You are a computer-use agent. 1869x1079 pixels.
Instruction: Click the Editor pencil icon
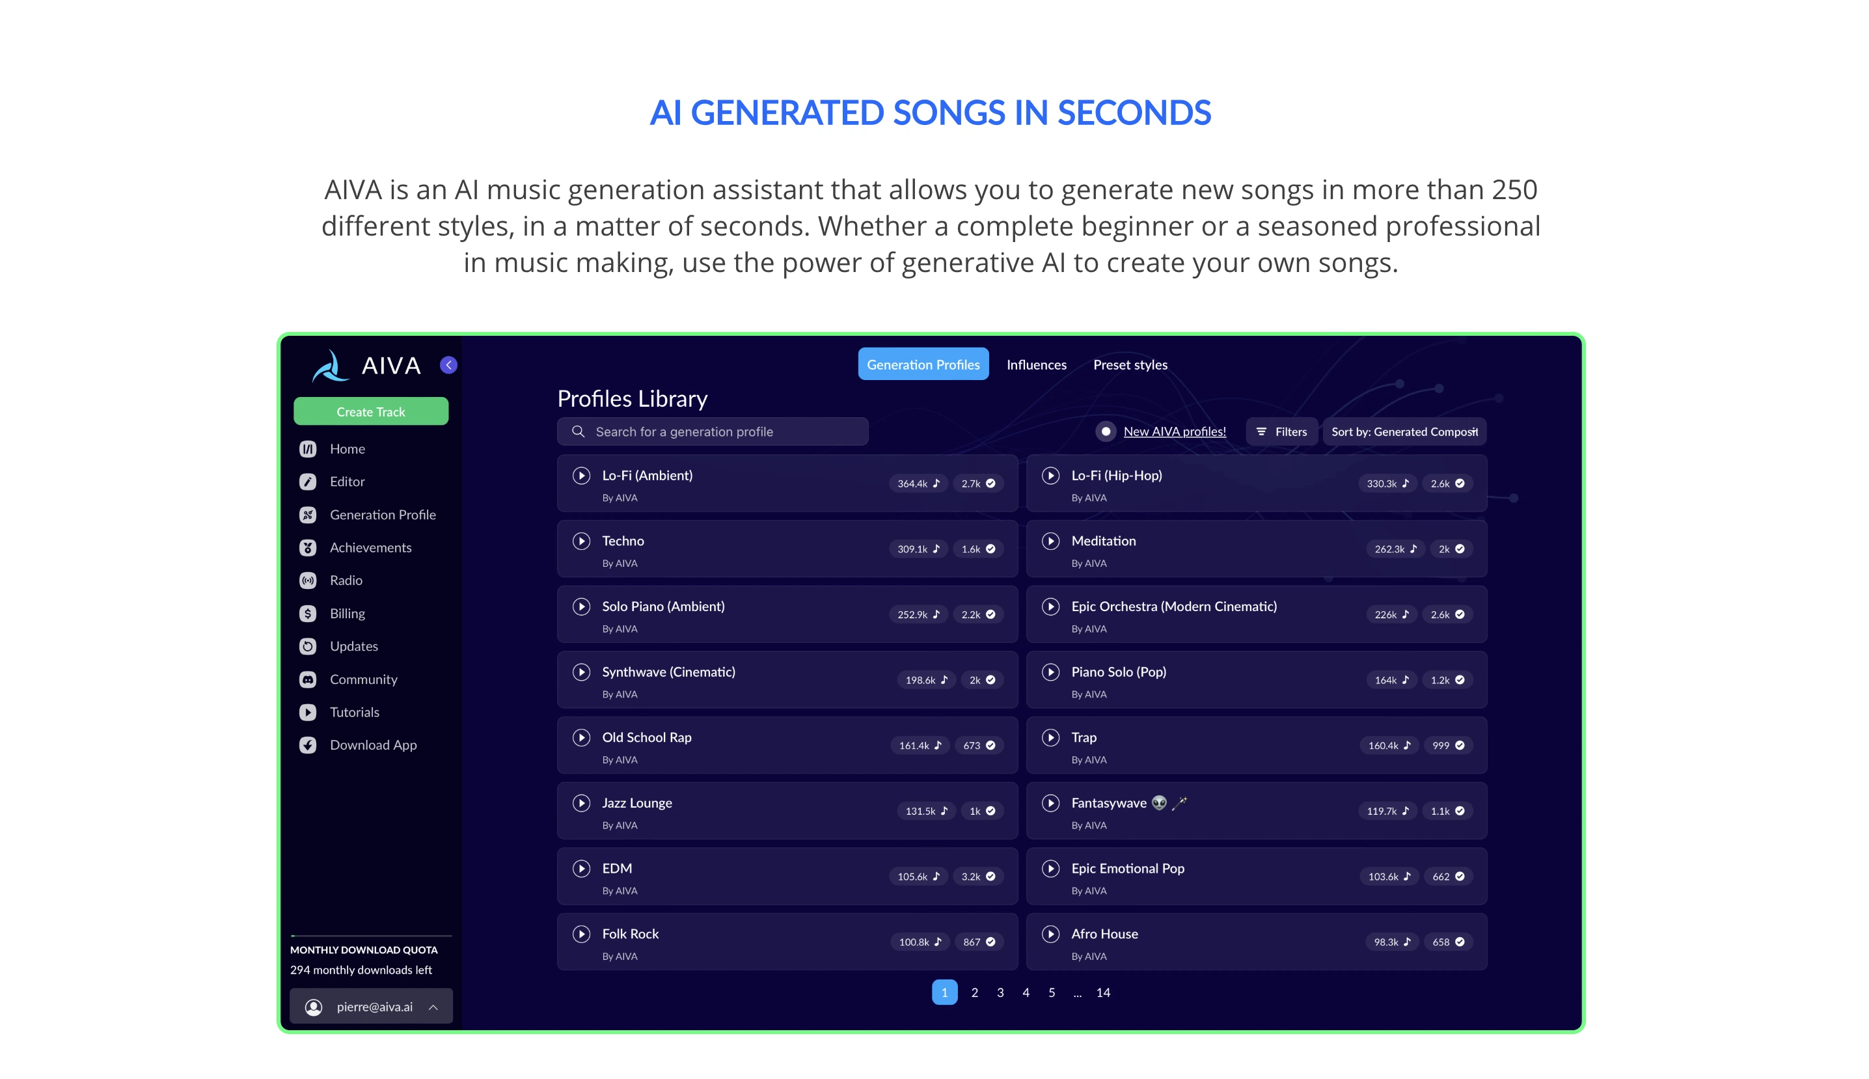click(x=308, y=482)
